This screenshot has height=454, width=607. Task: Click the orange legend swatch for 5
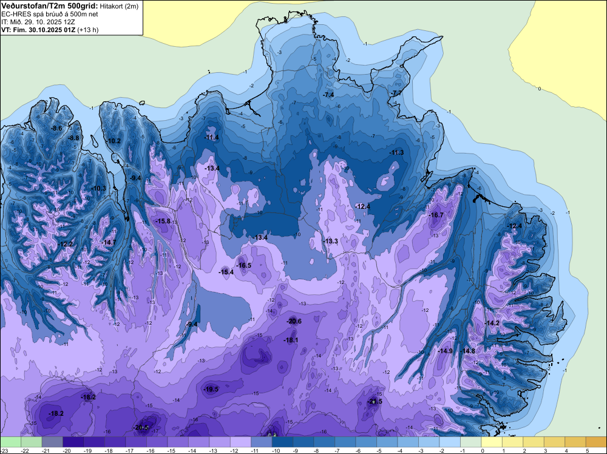(596, 442)
